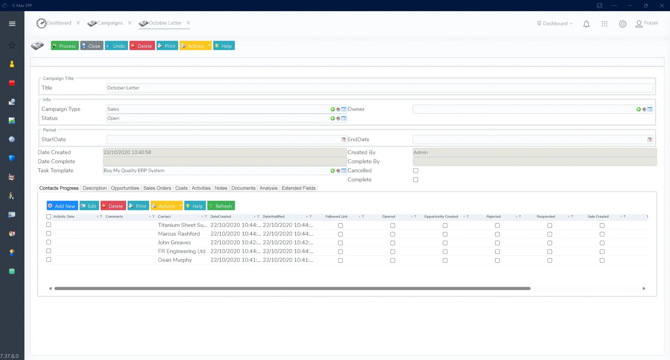This screenshot has width=670, height=360.
Task: Click the Refresh button
Action: click(x=221, y=206)
